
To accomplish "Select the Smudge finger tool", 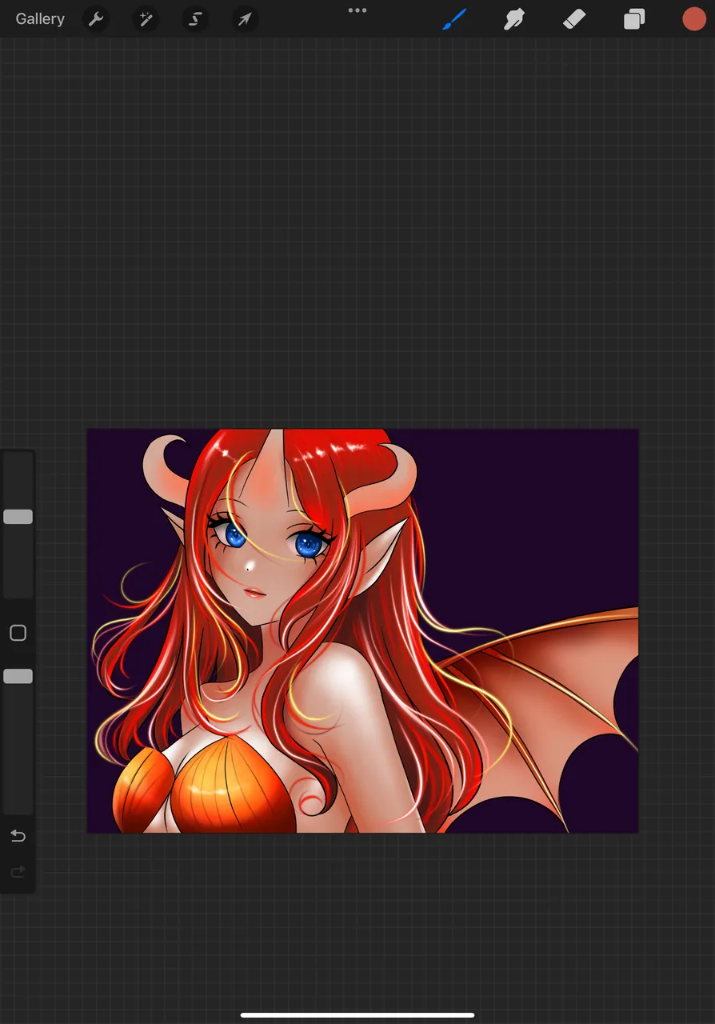I will [513, 18].
